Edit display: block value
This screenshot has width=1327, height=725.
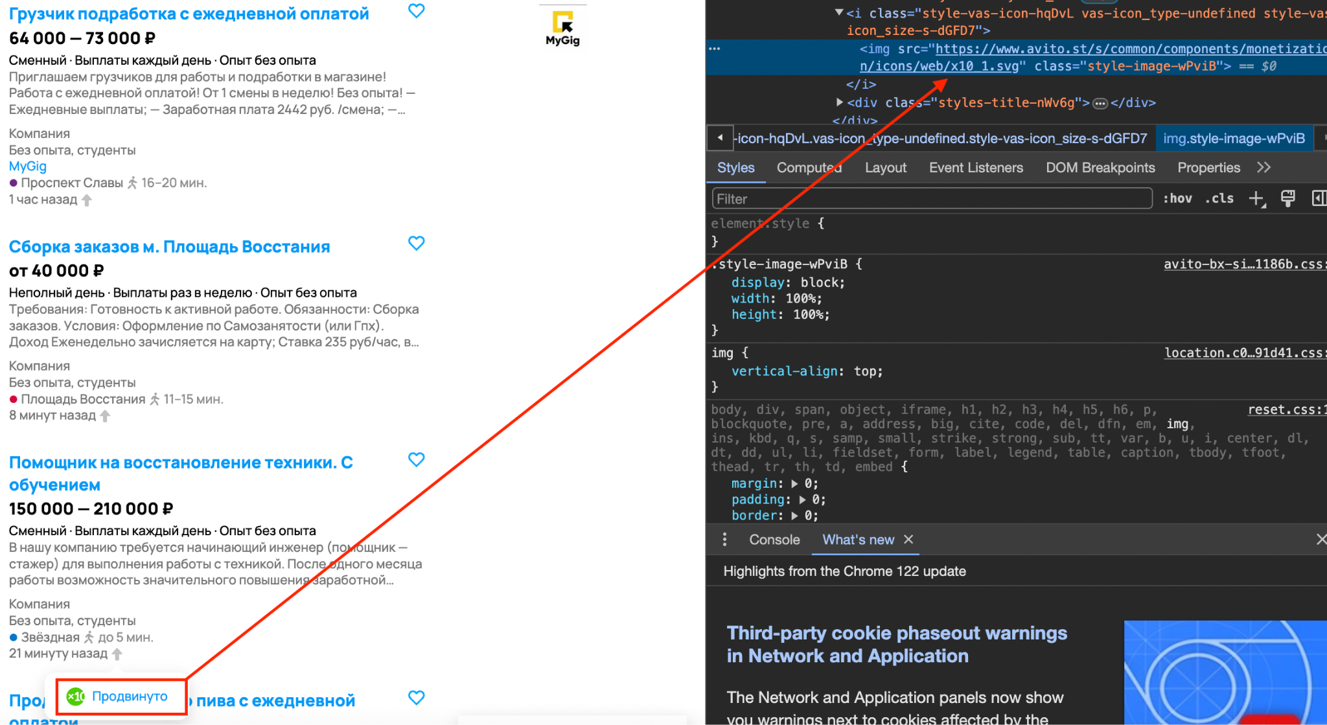(819, 282)
